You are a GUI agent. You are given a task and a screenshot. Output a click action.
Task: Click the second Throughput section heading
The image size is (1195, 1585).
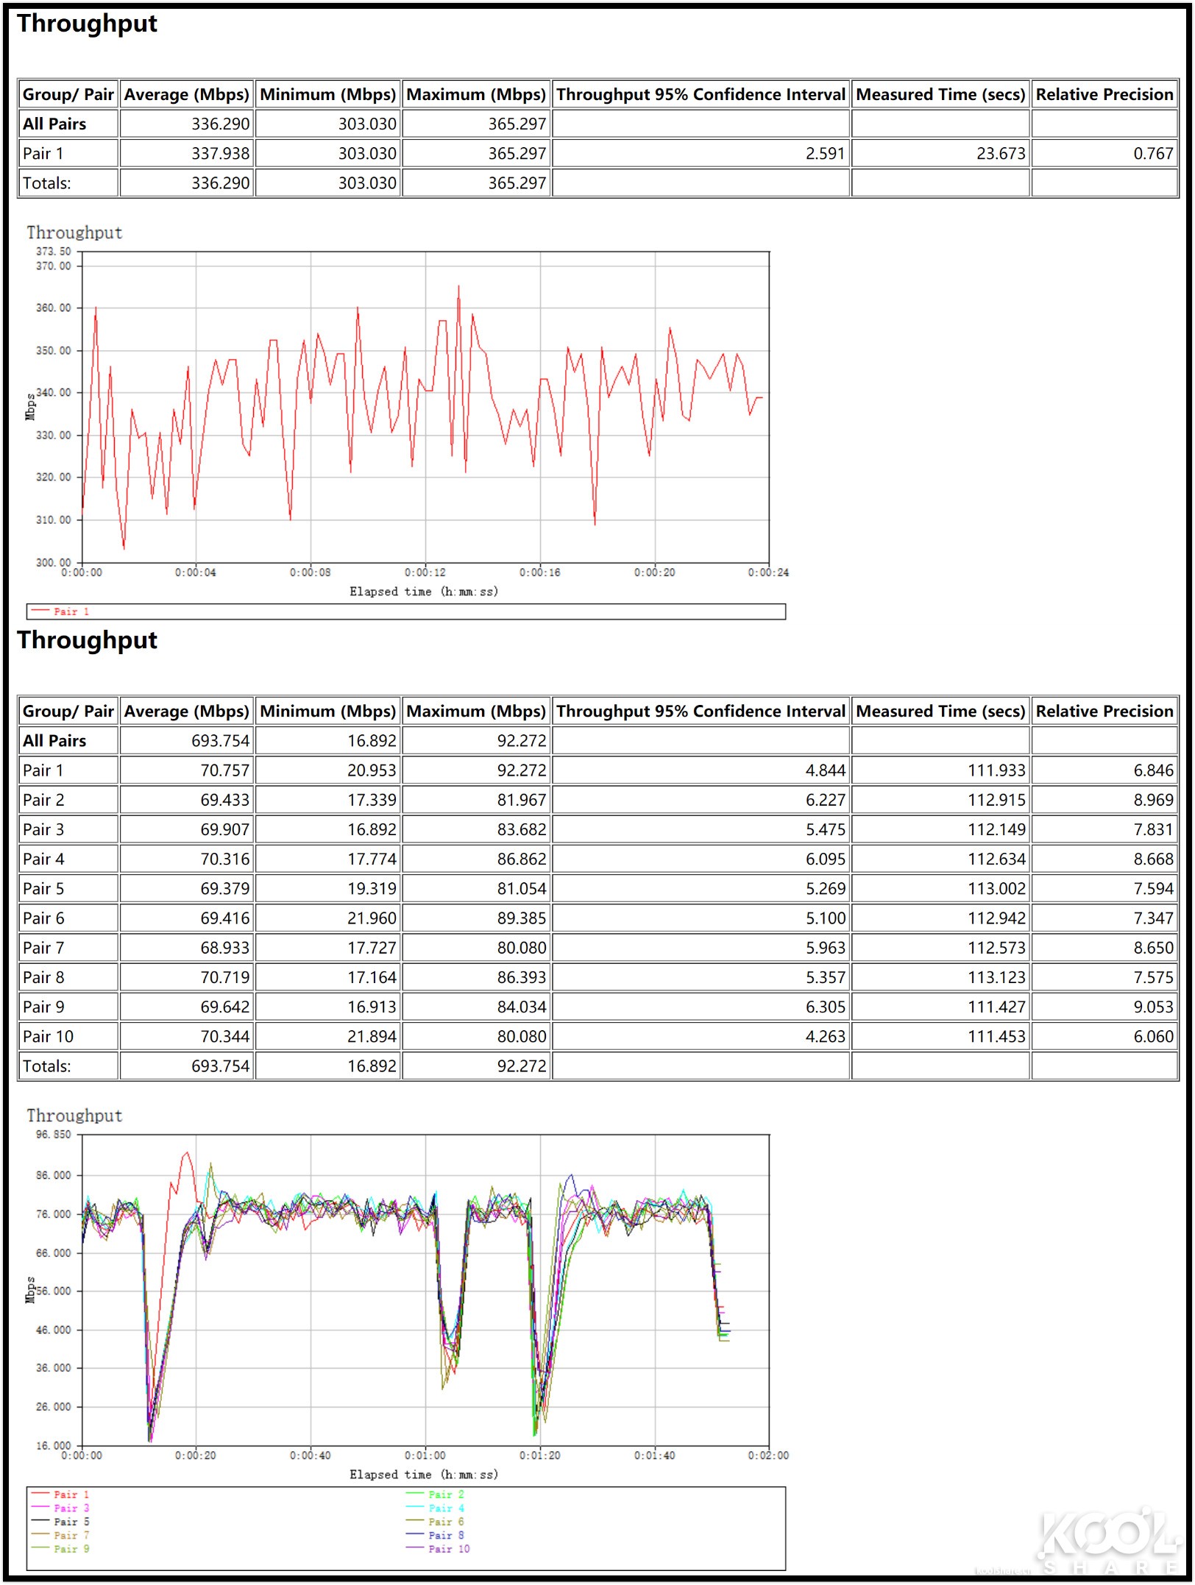pos(88,640)
